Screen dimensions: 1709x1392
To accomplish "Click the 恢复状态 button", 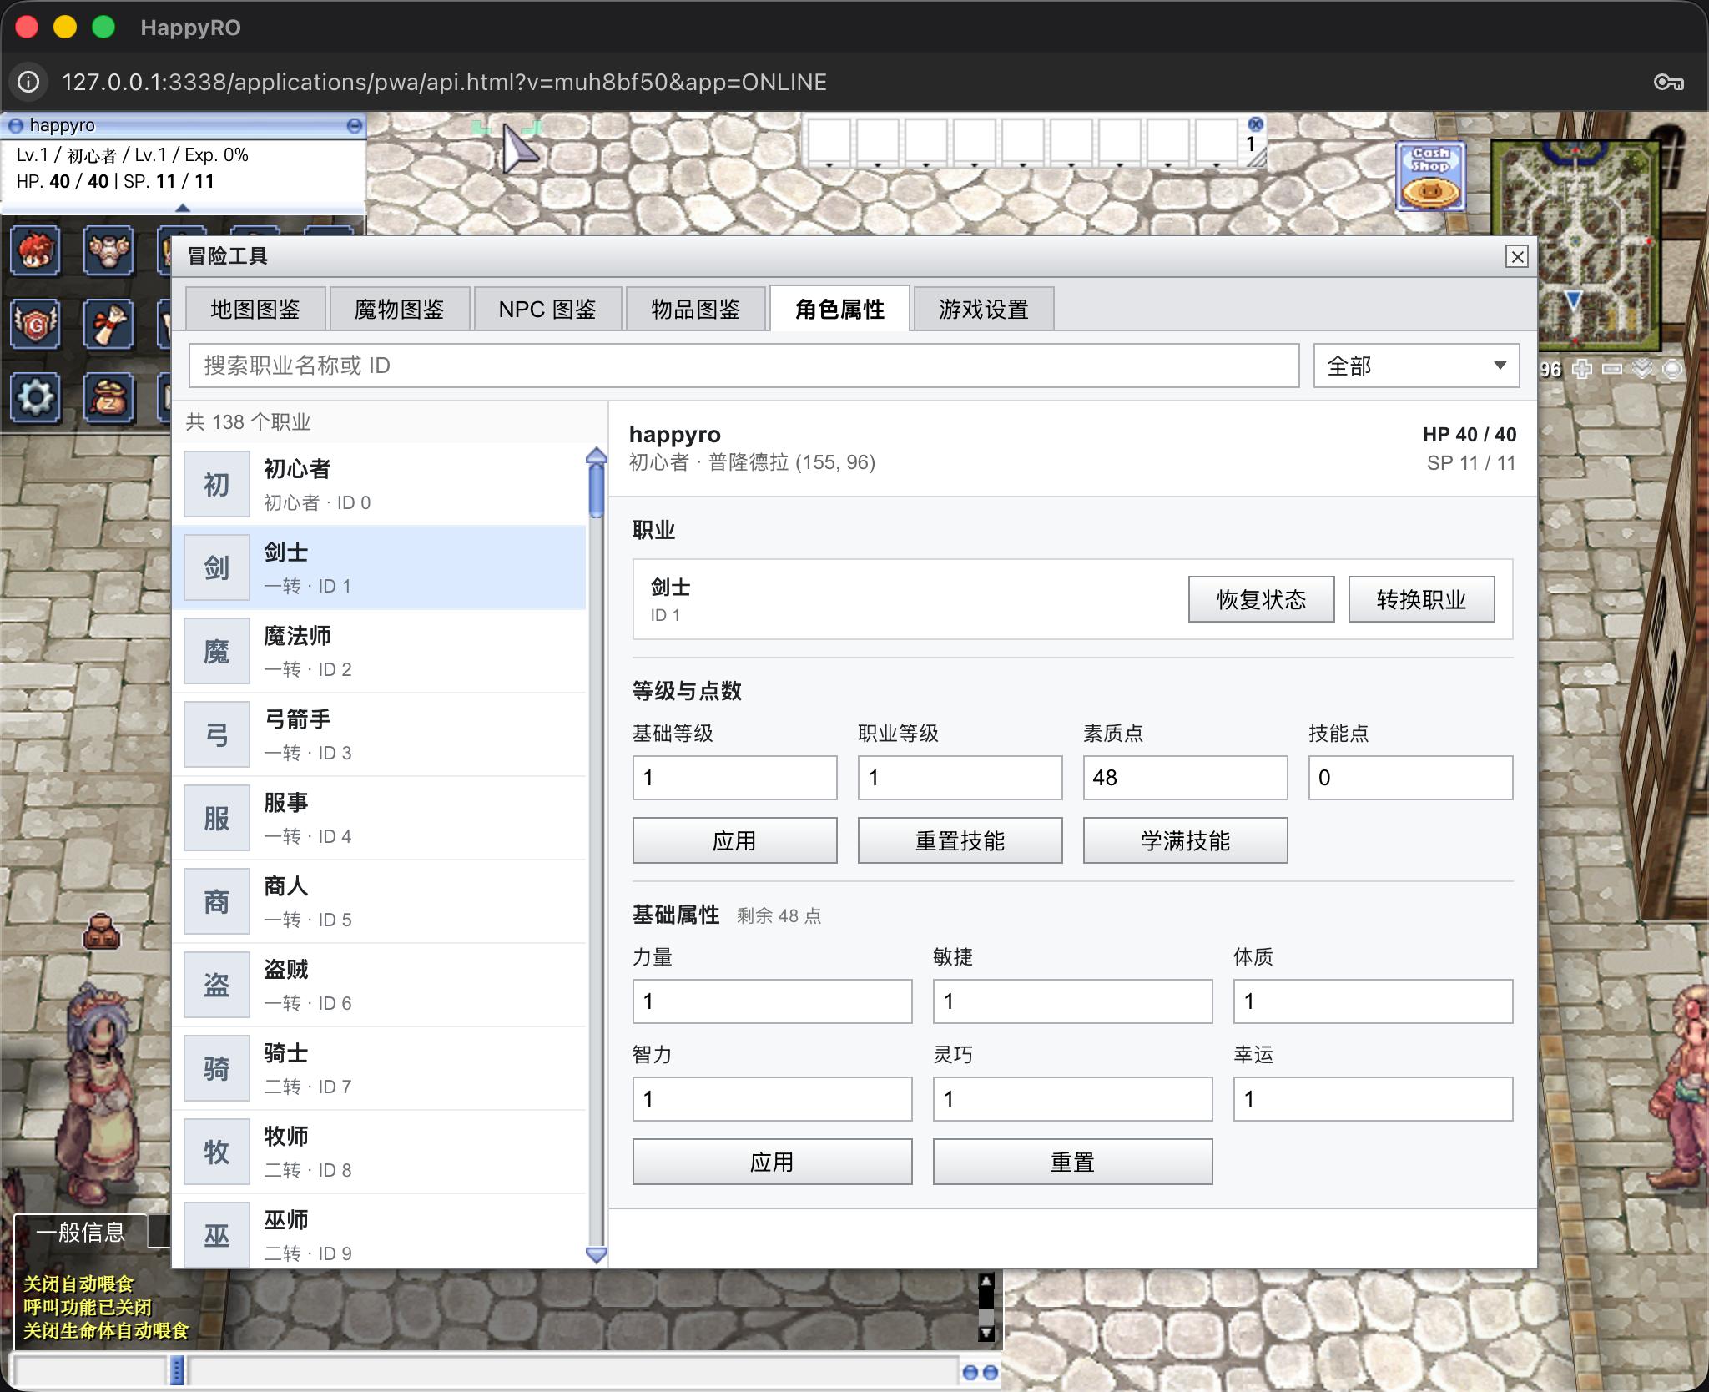I will coord(1262,599).
